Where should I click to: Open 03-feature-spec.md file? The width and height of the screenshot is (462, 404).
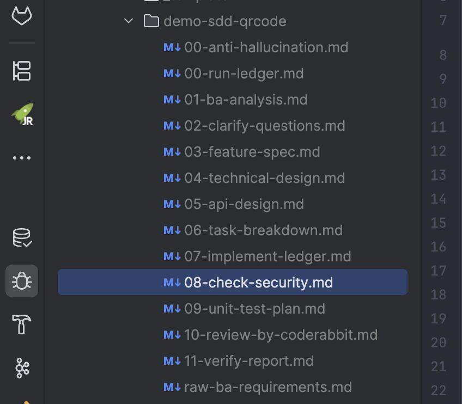coord(252,152)
